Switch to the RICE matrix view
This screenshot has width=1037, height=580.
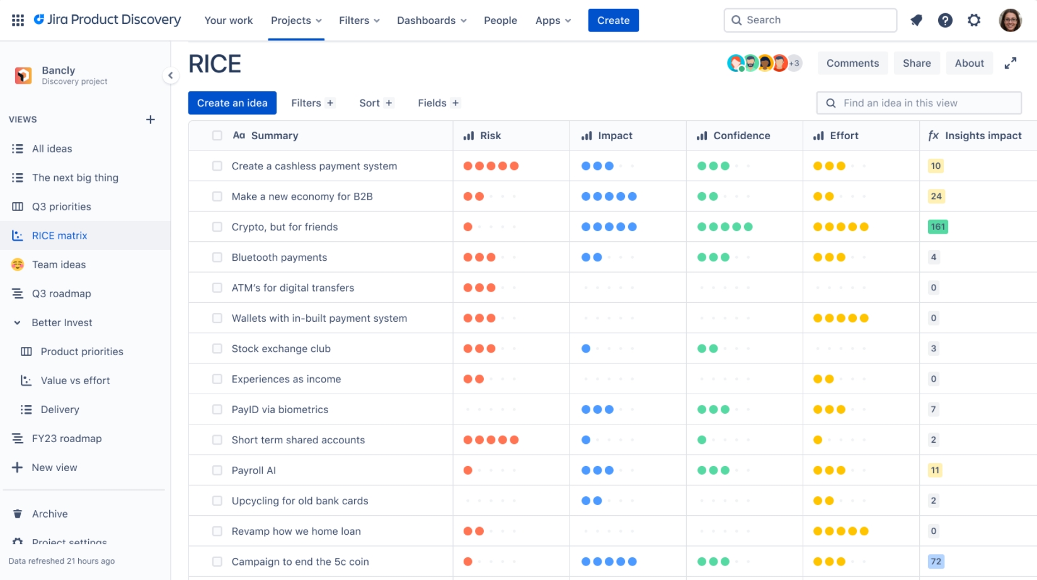[59, 235]
